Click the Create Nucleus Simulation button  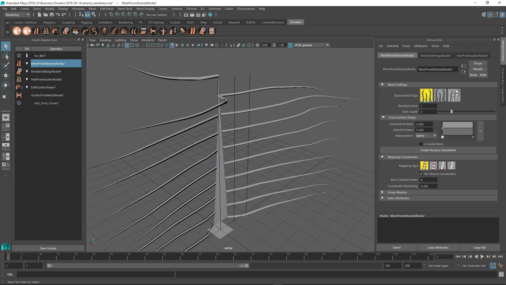438,150
